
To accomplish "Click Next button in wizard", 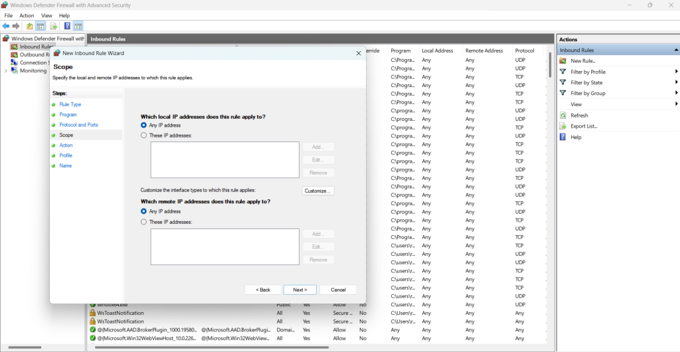I will coord(300,290).
